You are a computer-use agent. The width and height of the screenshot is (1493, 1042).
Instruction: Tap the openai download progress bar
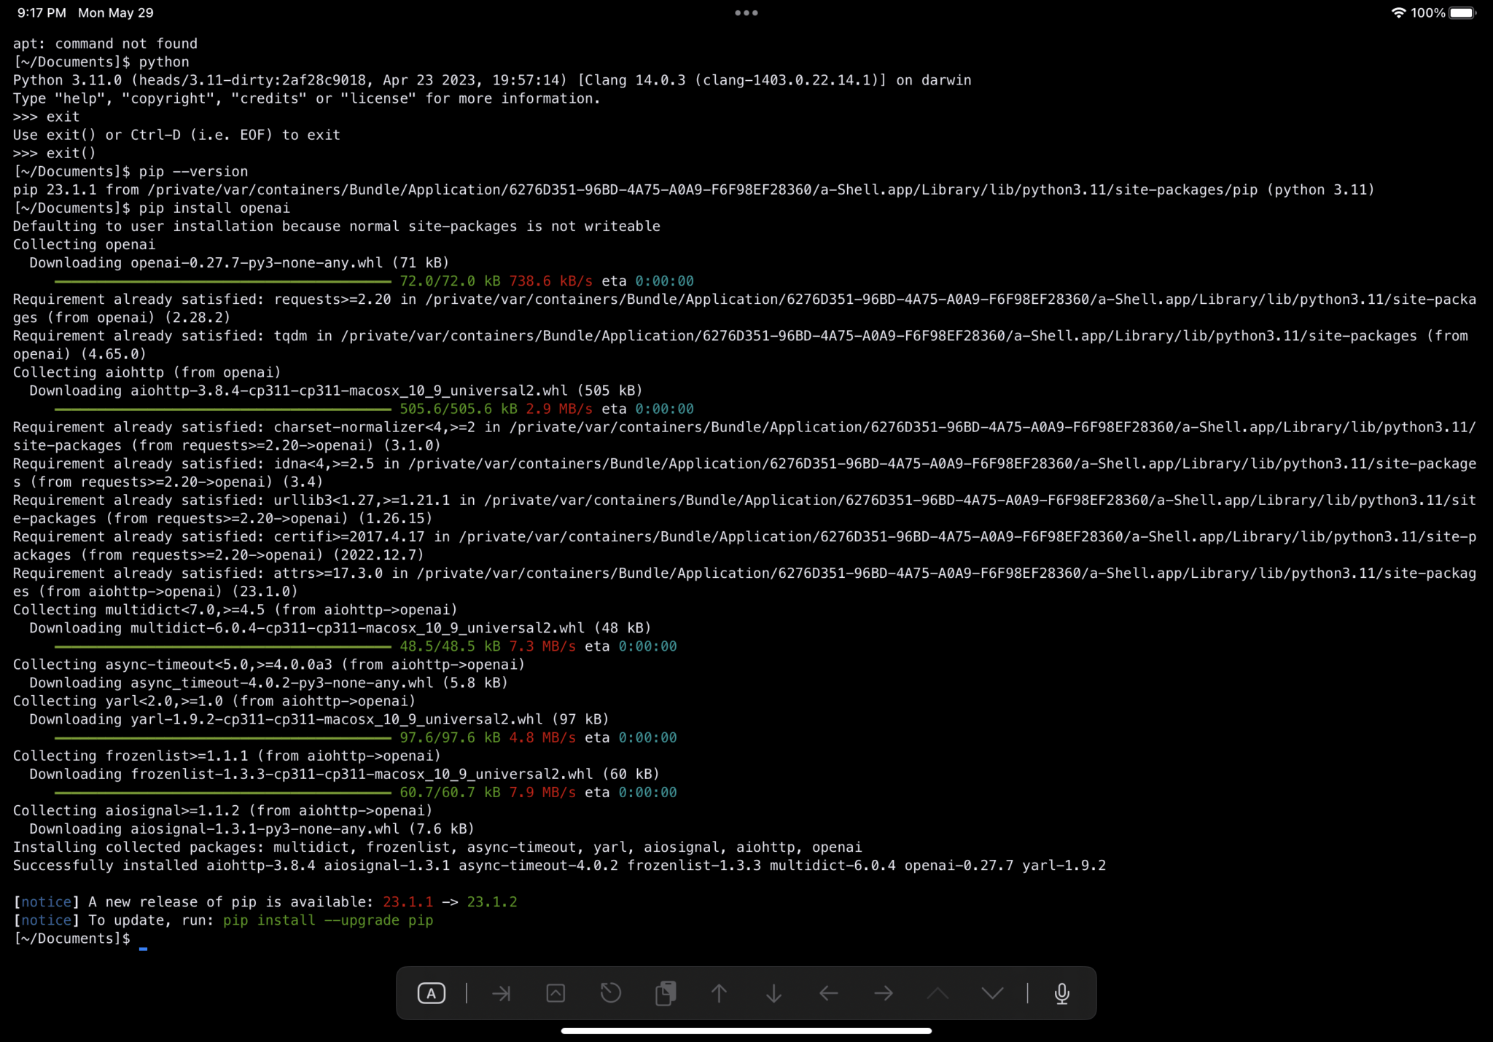pos(223,281)
